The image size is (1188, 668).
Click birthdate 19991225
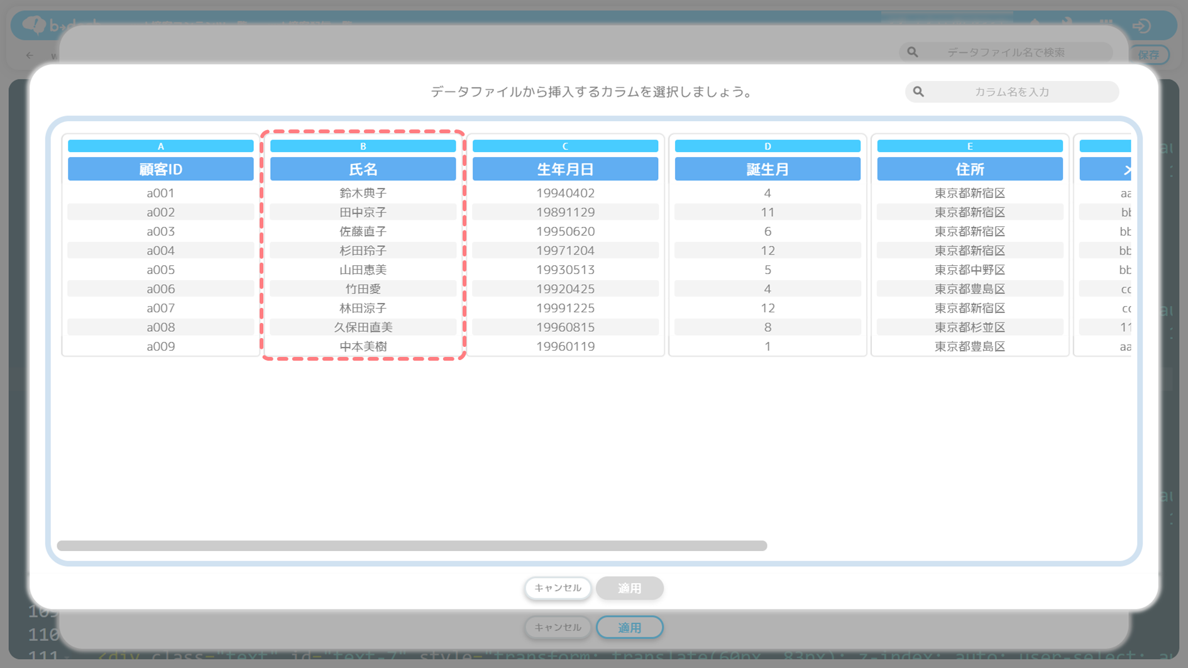coord(566,308)
